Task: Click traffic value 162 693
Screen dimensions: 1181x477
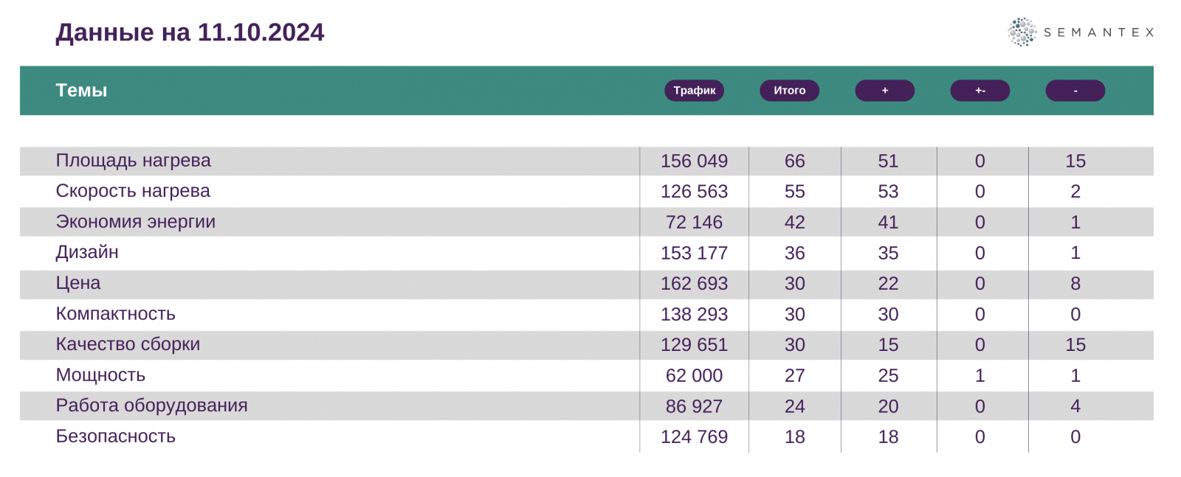Action: [x=694, y=284]
